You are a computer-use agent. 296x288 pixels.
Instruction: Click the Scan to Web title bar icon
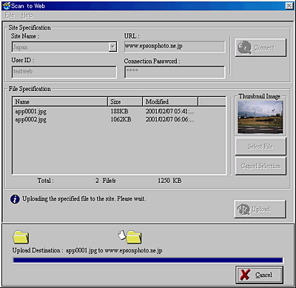pos(6,6)
